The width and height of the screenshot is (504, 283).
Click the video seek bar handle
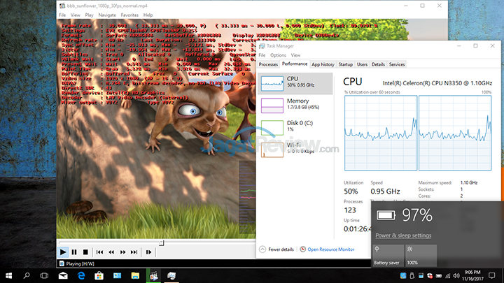click(162, 242)
